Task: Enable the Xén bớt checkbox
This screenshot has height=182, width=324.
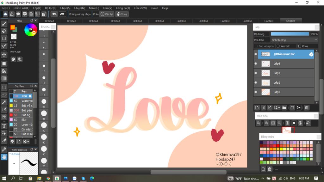Action: (278, 46)
